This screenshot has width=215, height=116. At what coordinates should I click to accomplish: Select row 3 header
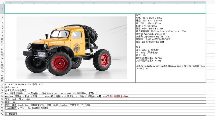[2, 9]
